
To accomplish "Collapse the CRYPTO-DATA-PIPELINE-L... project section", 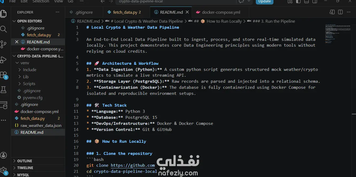I will click(x=14, y=56).
